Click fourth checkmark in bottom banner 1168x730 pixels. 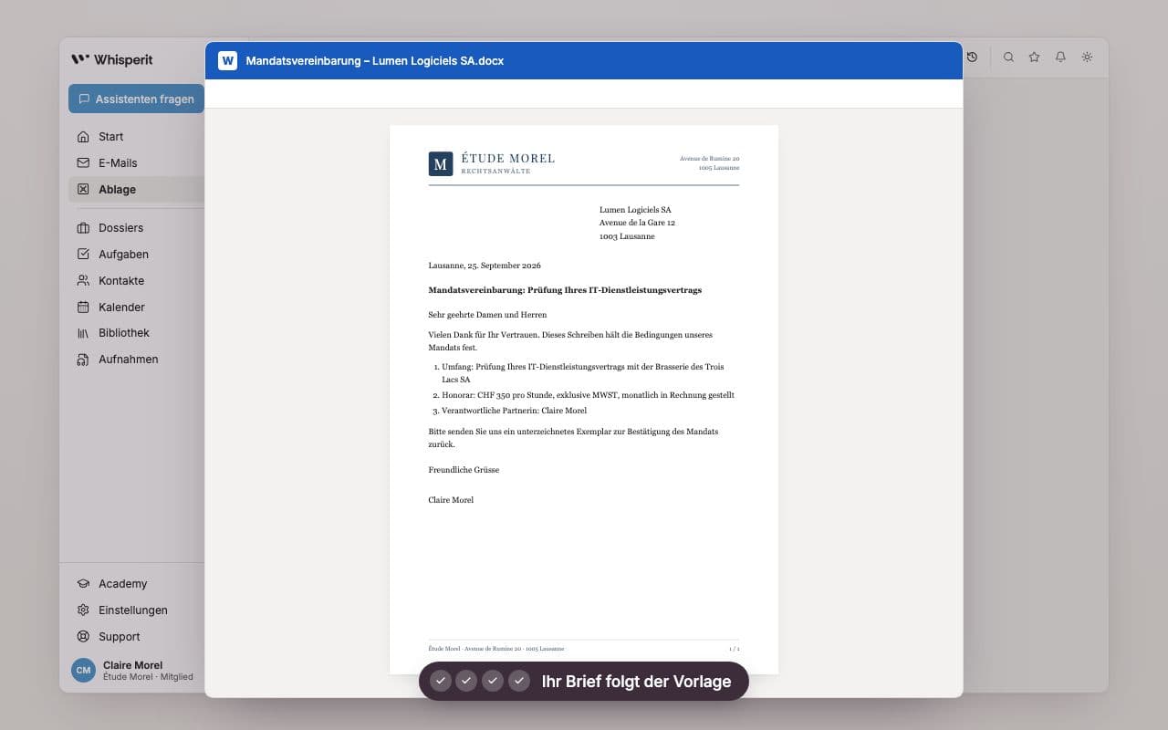coord(519,681)
